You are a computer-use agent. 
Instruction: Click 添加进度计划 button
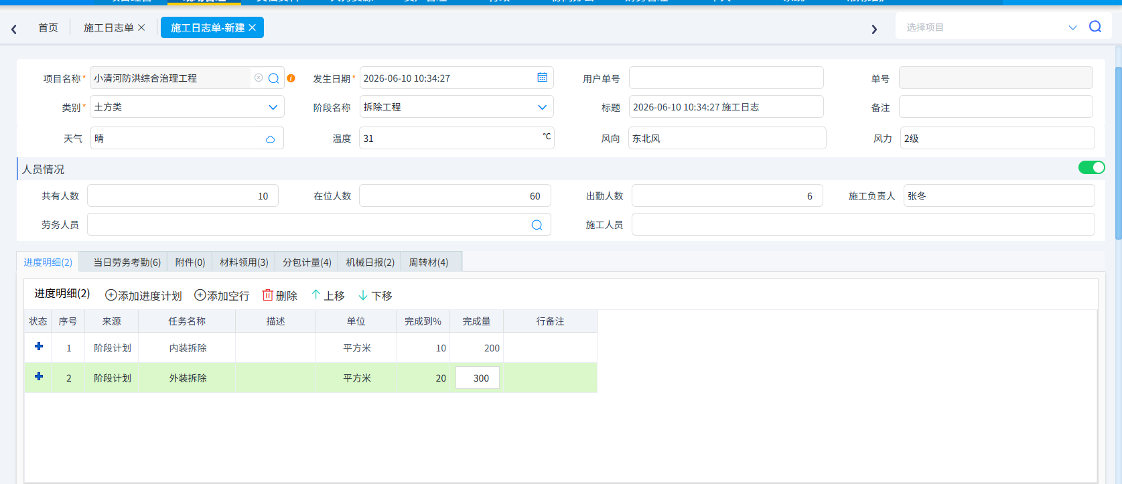143,295
